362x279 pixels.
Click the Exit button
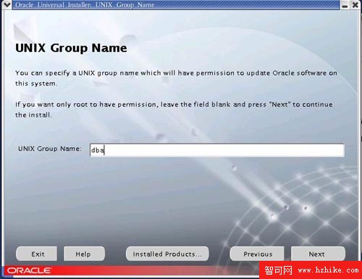click(x=37, y=254)
